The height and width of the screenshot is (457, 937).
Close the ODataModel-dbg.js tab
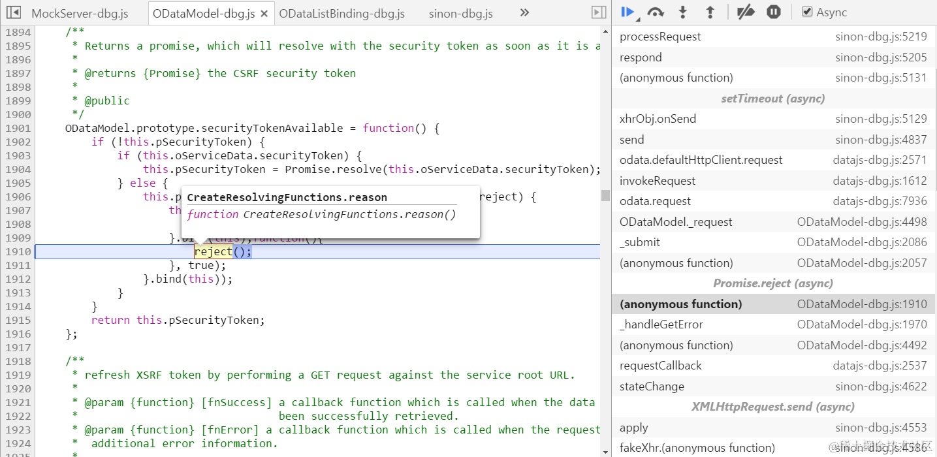264,13
